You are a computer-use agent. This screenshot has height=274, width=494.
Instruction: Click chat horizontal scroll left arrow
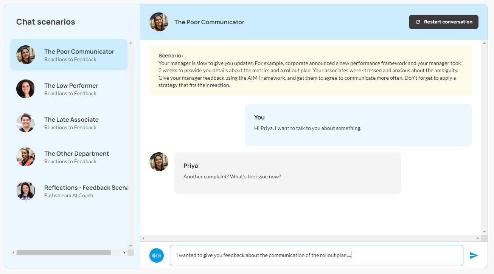point(143,238)
